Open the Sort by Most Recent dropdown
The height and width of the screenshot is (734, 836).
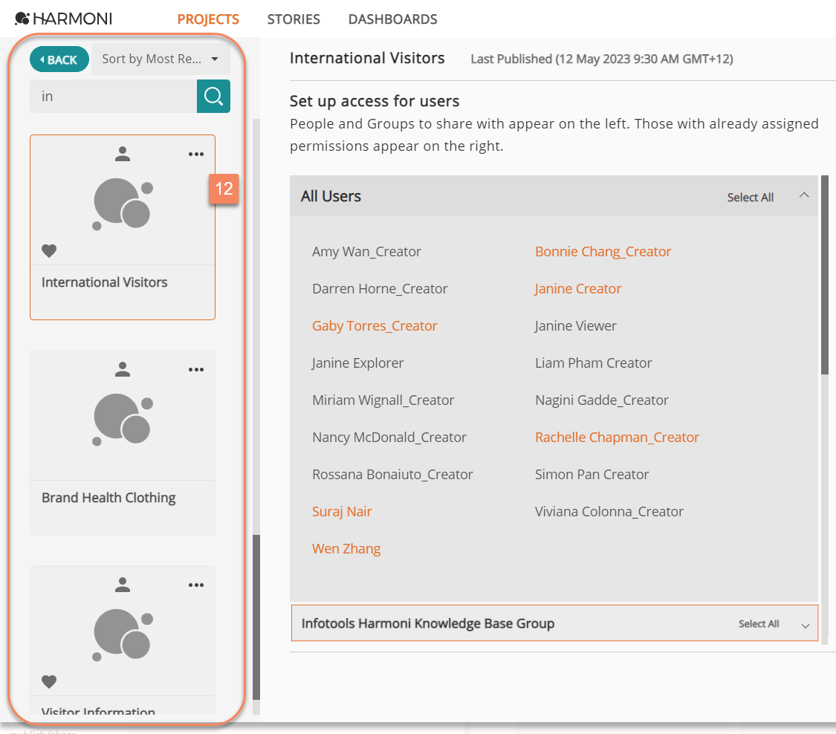point(161,59)
